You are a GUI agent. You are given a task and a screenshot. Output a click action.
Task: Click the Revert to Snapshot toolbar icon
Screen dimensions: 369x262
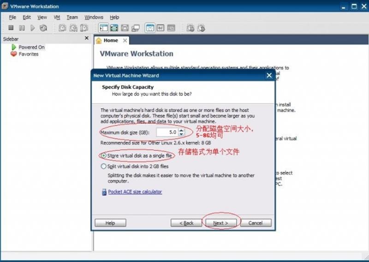[x=73, y=28]
